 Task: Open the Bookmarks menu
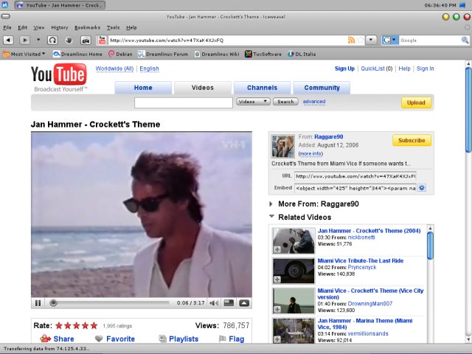[x=86, y=27]
